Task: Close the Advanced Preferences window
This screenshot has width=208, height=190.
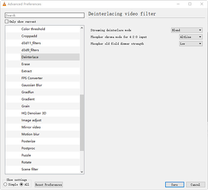Action: (202, 4)
